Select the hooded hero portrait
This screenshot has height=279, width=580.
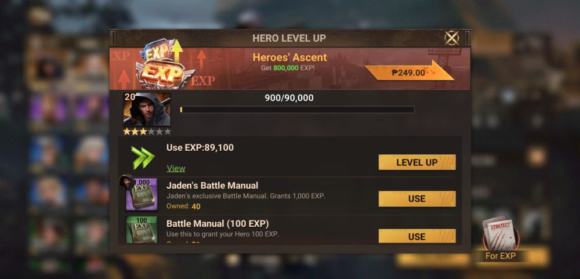147,110
